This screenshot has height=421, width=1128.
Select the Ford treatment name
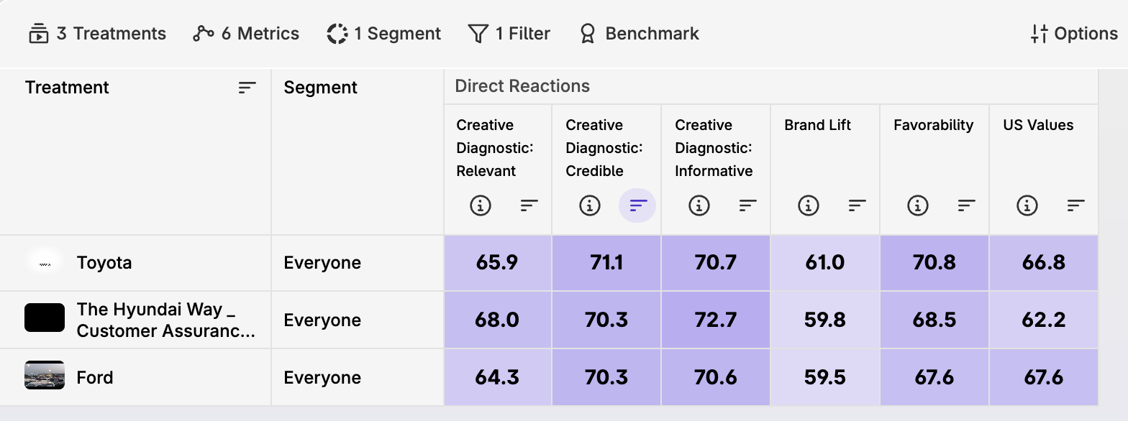pos(95,378)
